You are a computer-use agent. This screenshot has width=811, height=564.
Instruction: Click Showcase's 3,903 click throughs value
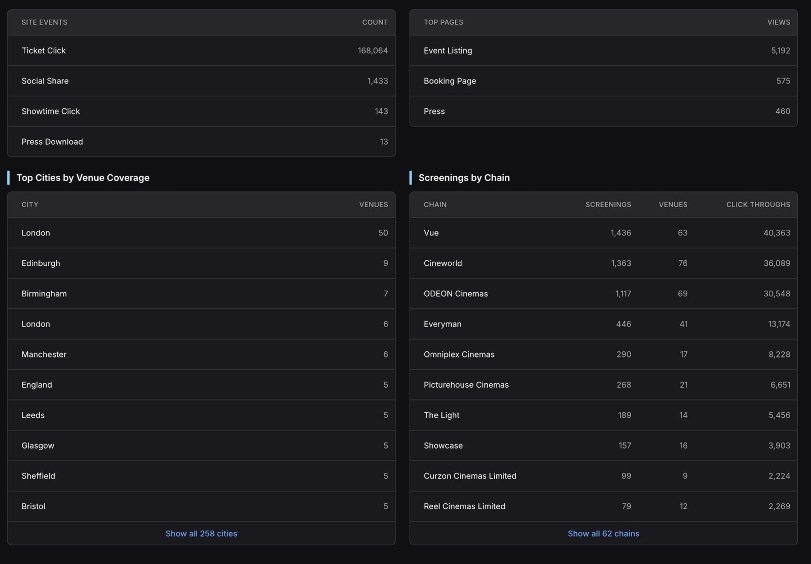[x=779, y=446]
